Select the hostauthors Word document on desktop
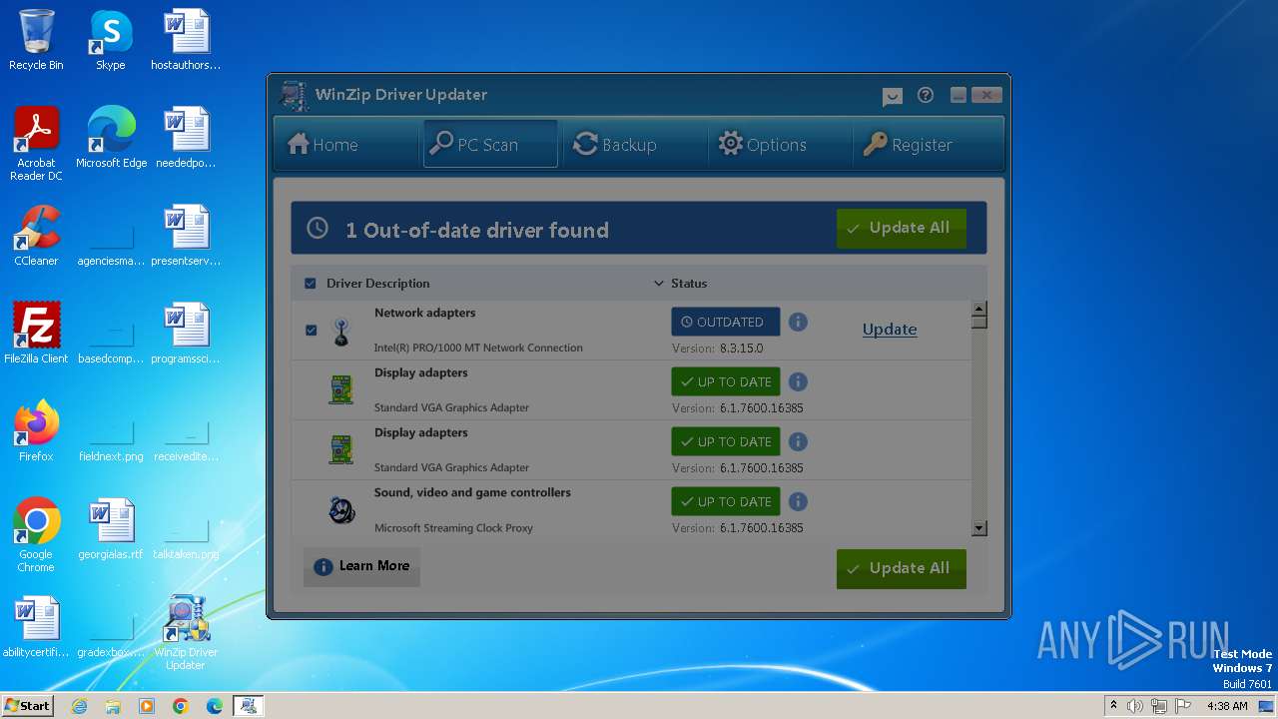This screenshot has width=1278, height=719. (186, 40)
